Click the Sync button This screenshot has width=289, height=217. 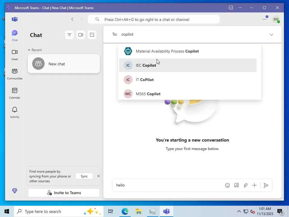click(84, 176)
